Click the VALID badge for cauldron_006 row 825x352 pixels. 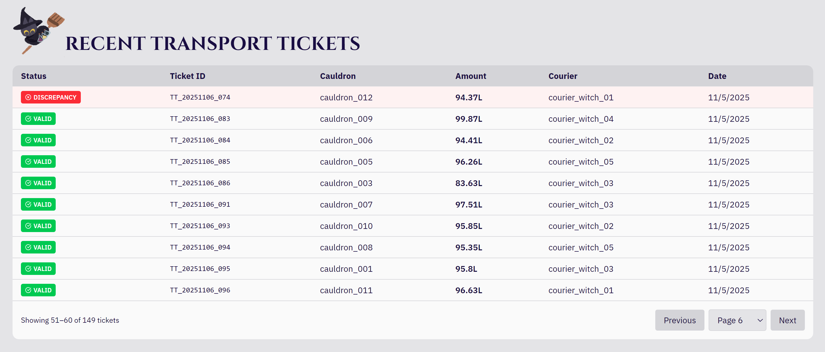38,140
